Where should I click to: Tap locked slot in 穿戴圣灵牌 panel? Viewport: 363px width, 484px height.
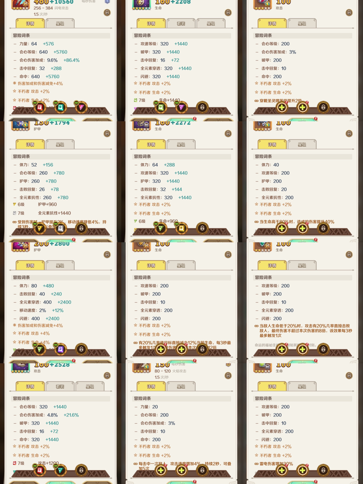323,108
